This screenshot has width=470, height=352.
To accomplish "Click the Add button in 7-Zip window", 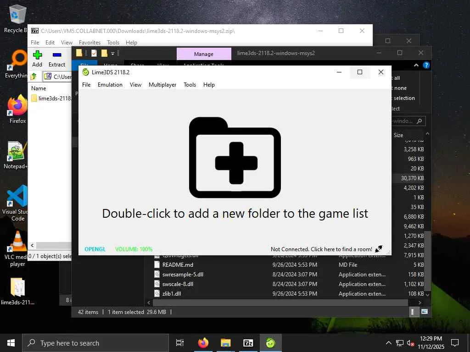I will click(37, 59).
